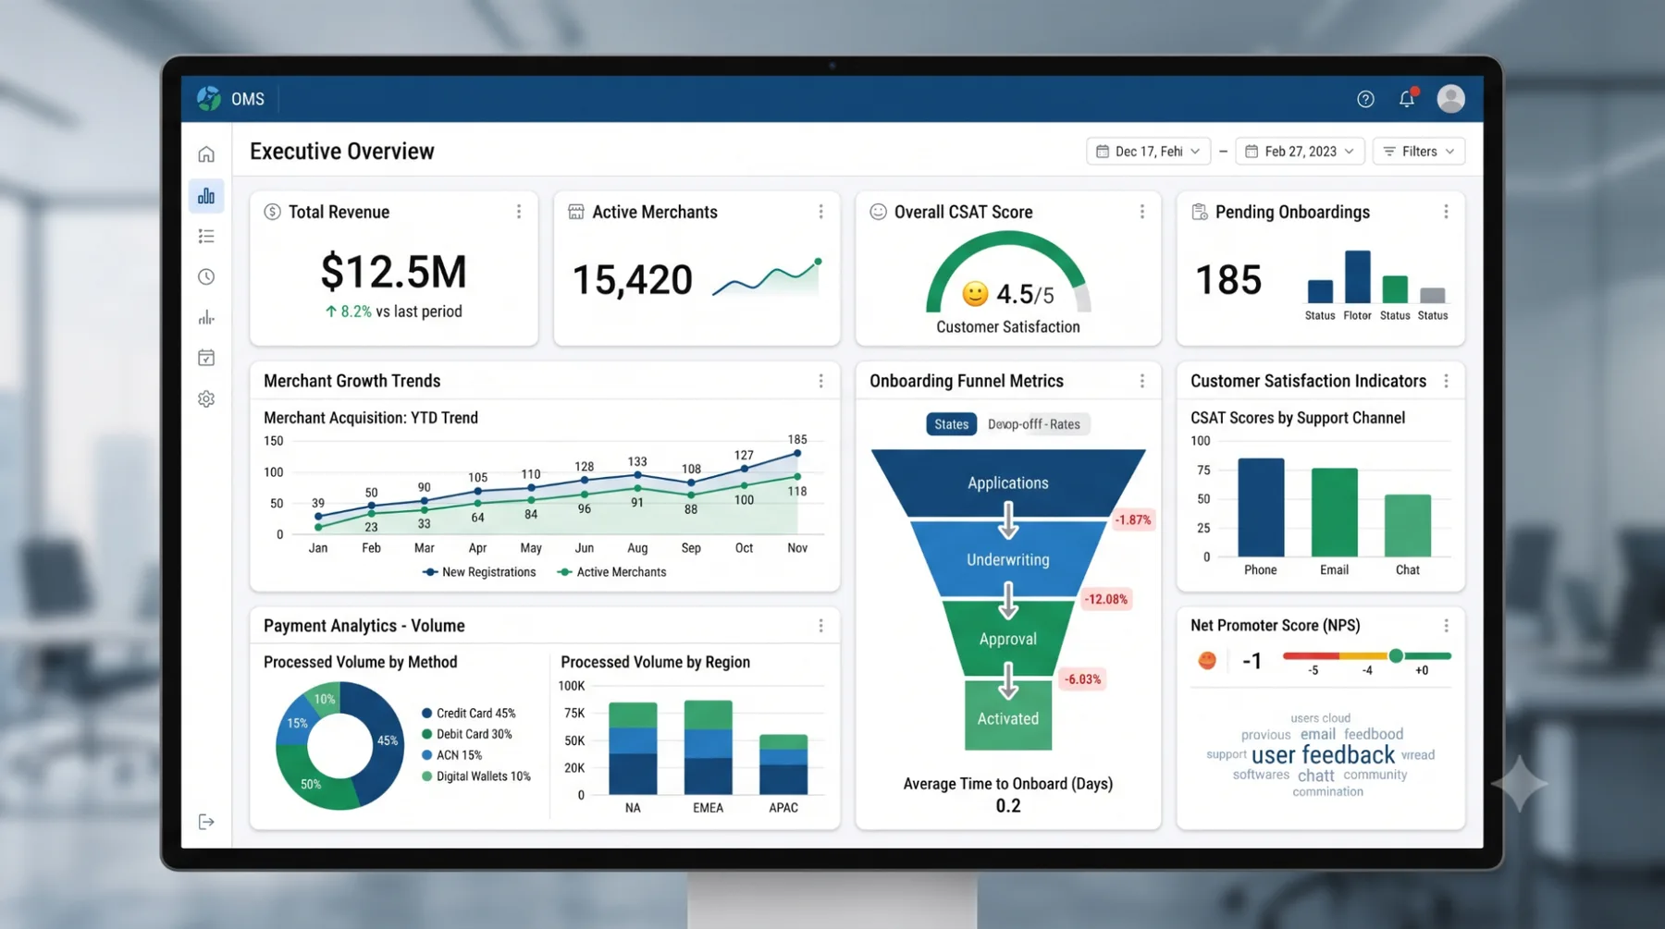Image resolution: width=1665 pixels, height=929 pixels.
Task: Switch to the States funnel tab
Action: pyautogui.click(x=951, y=424)
